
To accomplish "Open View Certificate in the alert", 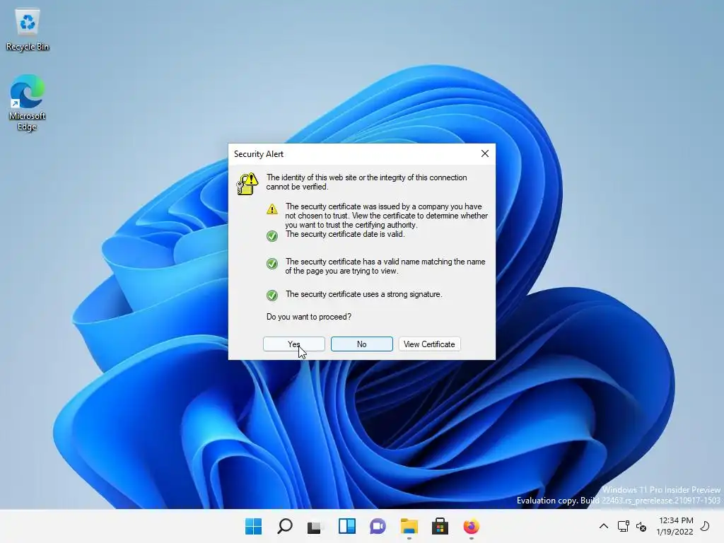I will [429, 344].
